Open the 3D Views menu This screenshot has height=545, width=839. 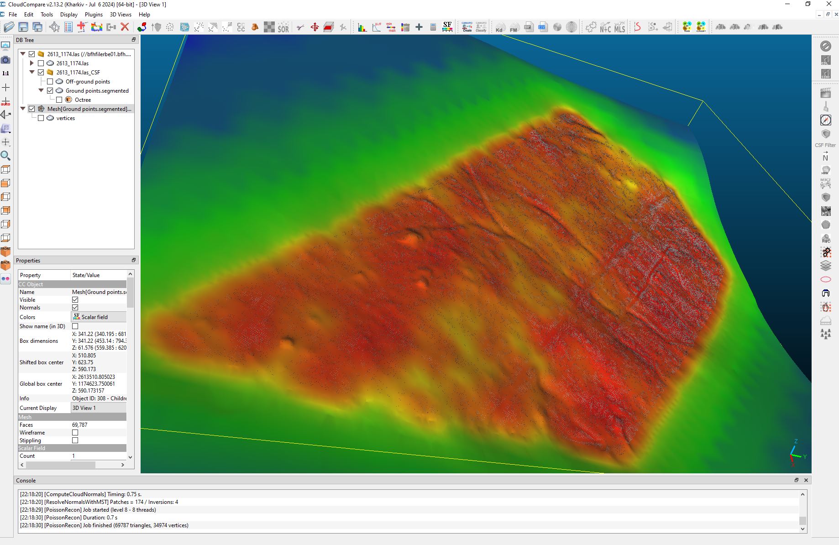click(120, 14)
